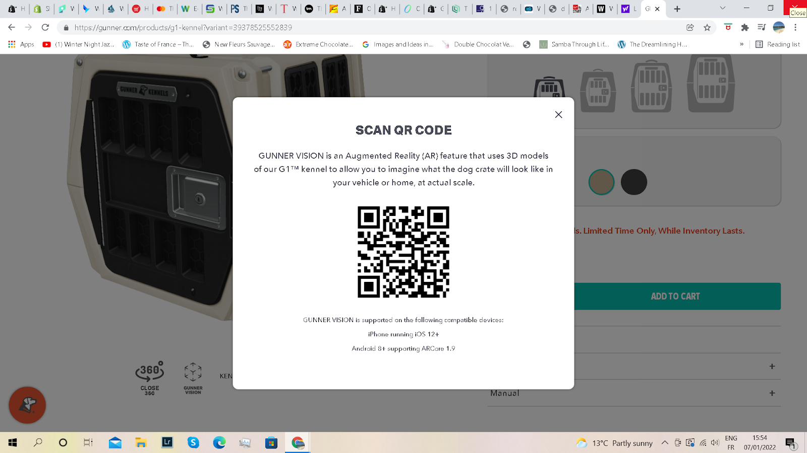Bookmark this page with the star

(707, 28)
